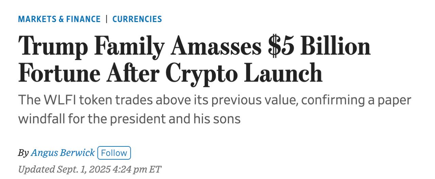Image resolution: width=435 pixels, height=179 pixels.
Task: Open Angus Berwick's author profile
Action: point(63,153)
